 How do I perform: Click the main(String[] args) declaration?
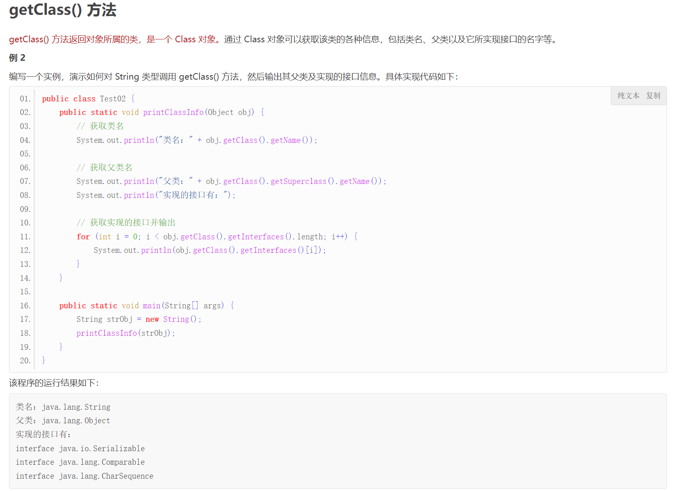(x=147, y=306)
